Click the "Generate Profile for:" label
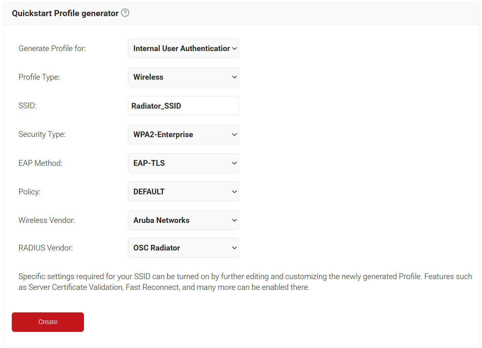 [x=52, y=48]
